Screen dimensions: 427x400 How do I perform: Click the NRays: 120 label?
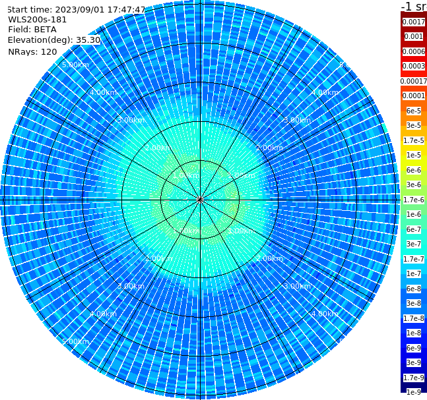point(32,51)
